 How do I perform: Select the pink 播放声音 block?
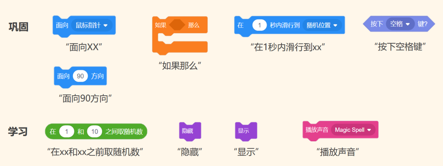pyautogui.click(x=340, y=131)
